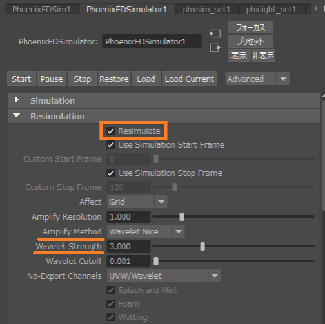Click the Amplify Resolution slider handle

[x=182, y=216]
